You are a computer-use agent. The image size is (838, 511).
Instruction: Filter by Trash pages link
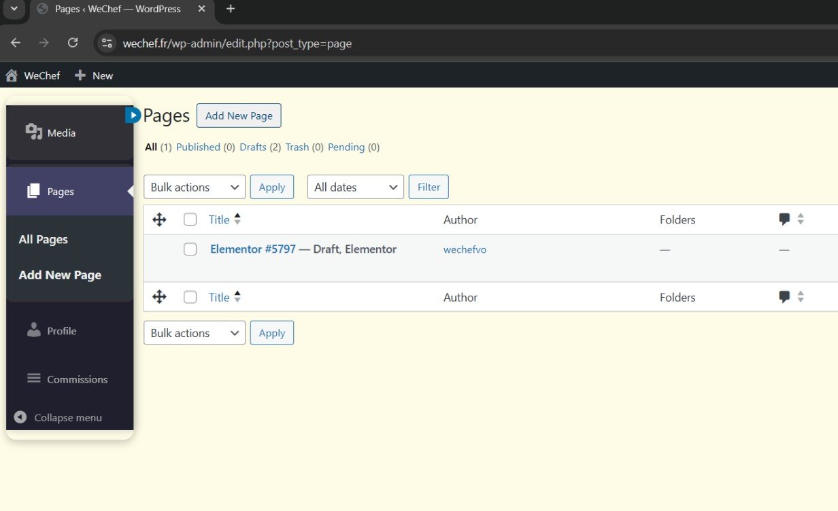pyautogui.click(x=297, y=147)
